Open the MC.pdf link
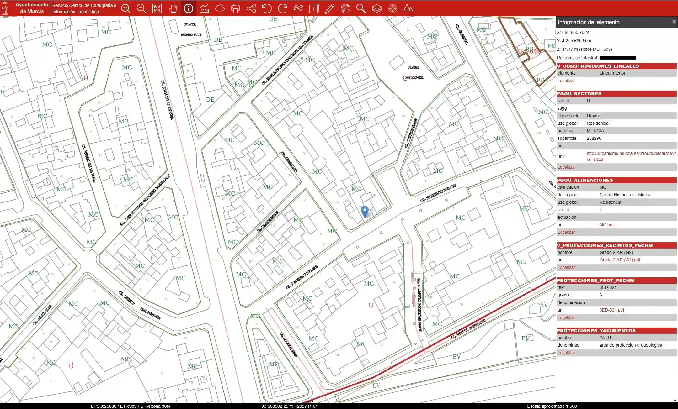This screenshot has height=409, width=678. pos(606,225)
